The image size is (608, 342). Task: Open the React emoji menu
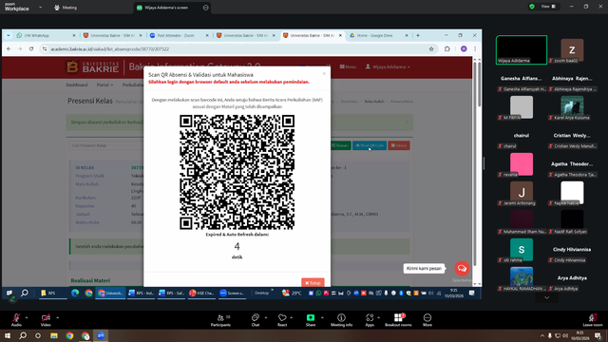(x=282, y=320)
